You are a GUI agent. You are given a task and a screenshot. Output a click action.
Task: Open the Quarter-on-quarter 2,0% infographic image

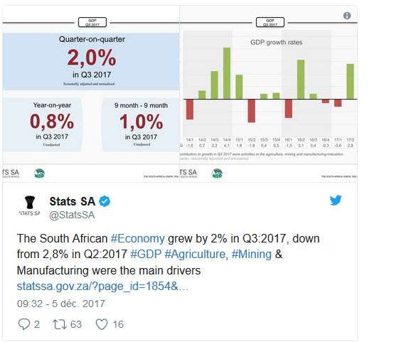coord(91,94)
